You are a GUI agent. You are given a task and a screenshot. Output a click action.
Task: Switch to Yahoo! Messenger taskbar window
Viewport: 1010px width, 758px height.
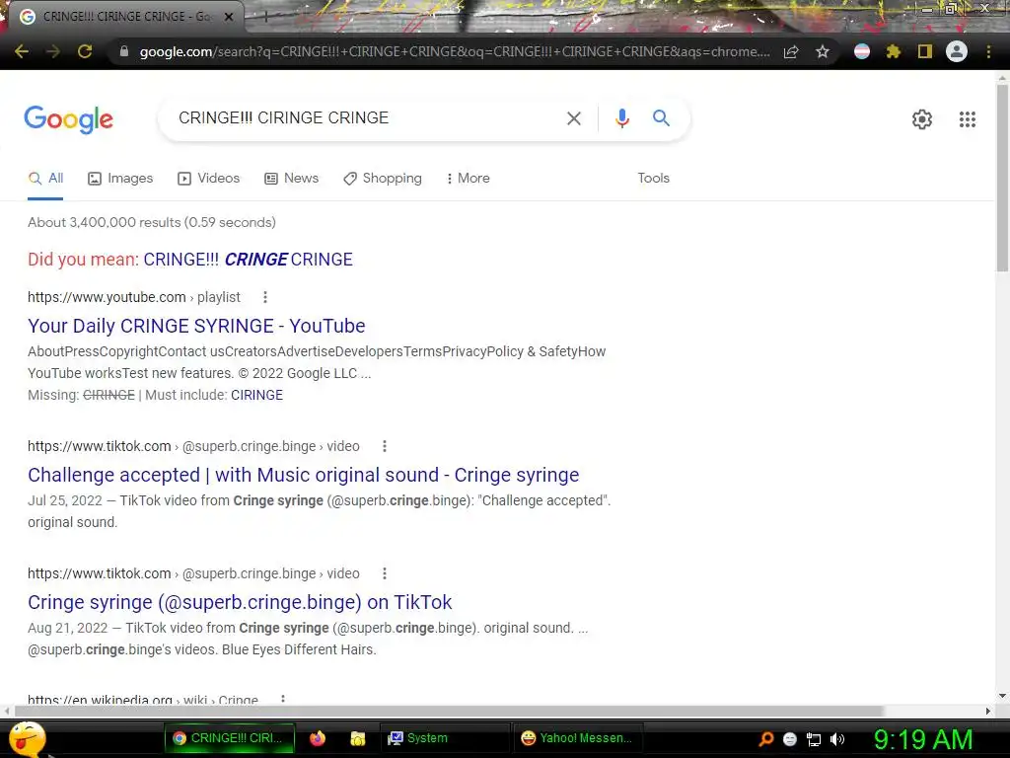point(578,738)
